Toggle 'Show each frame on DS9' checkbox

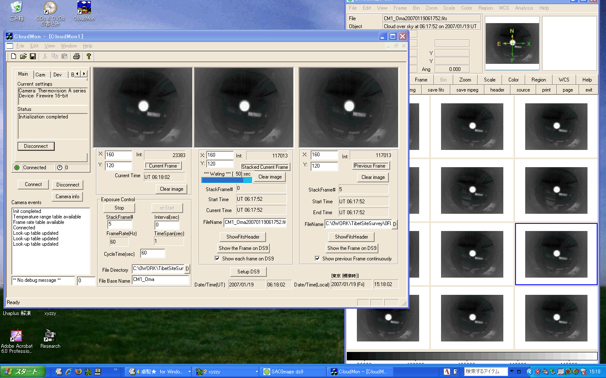point(217,259)
